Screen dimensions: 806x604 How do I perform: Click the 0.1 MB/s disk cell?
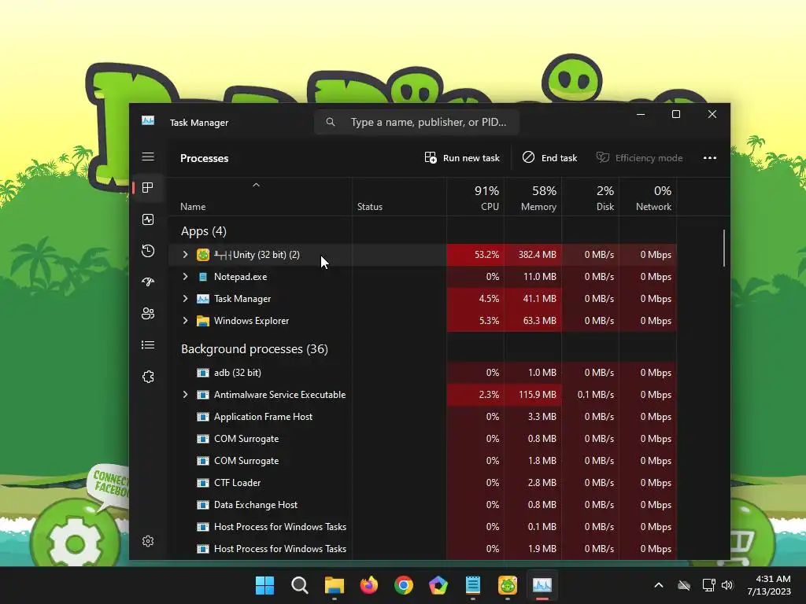point(590,395)
